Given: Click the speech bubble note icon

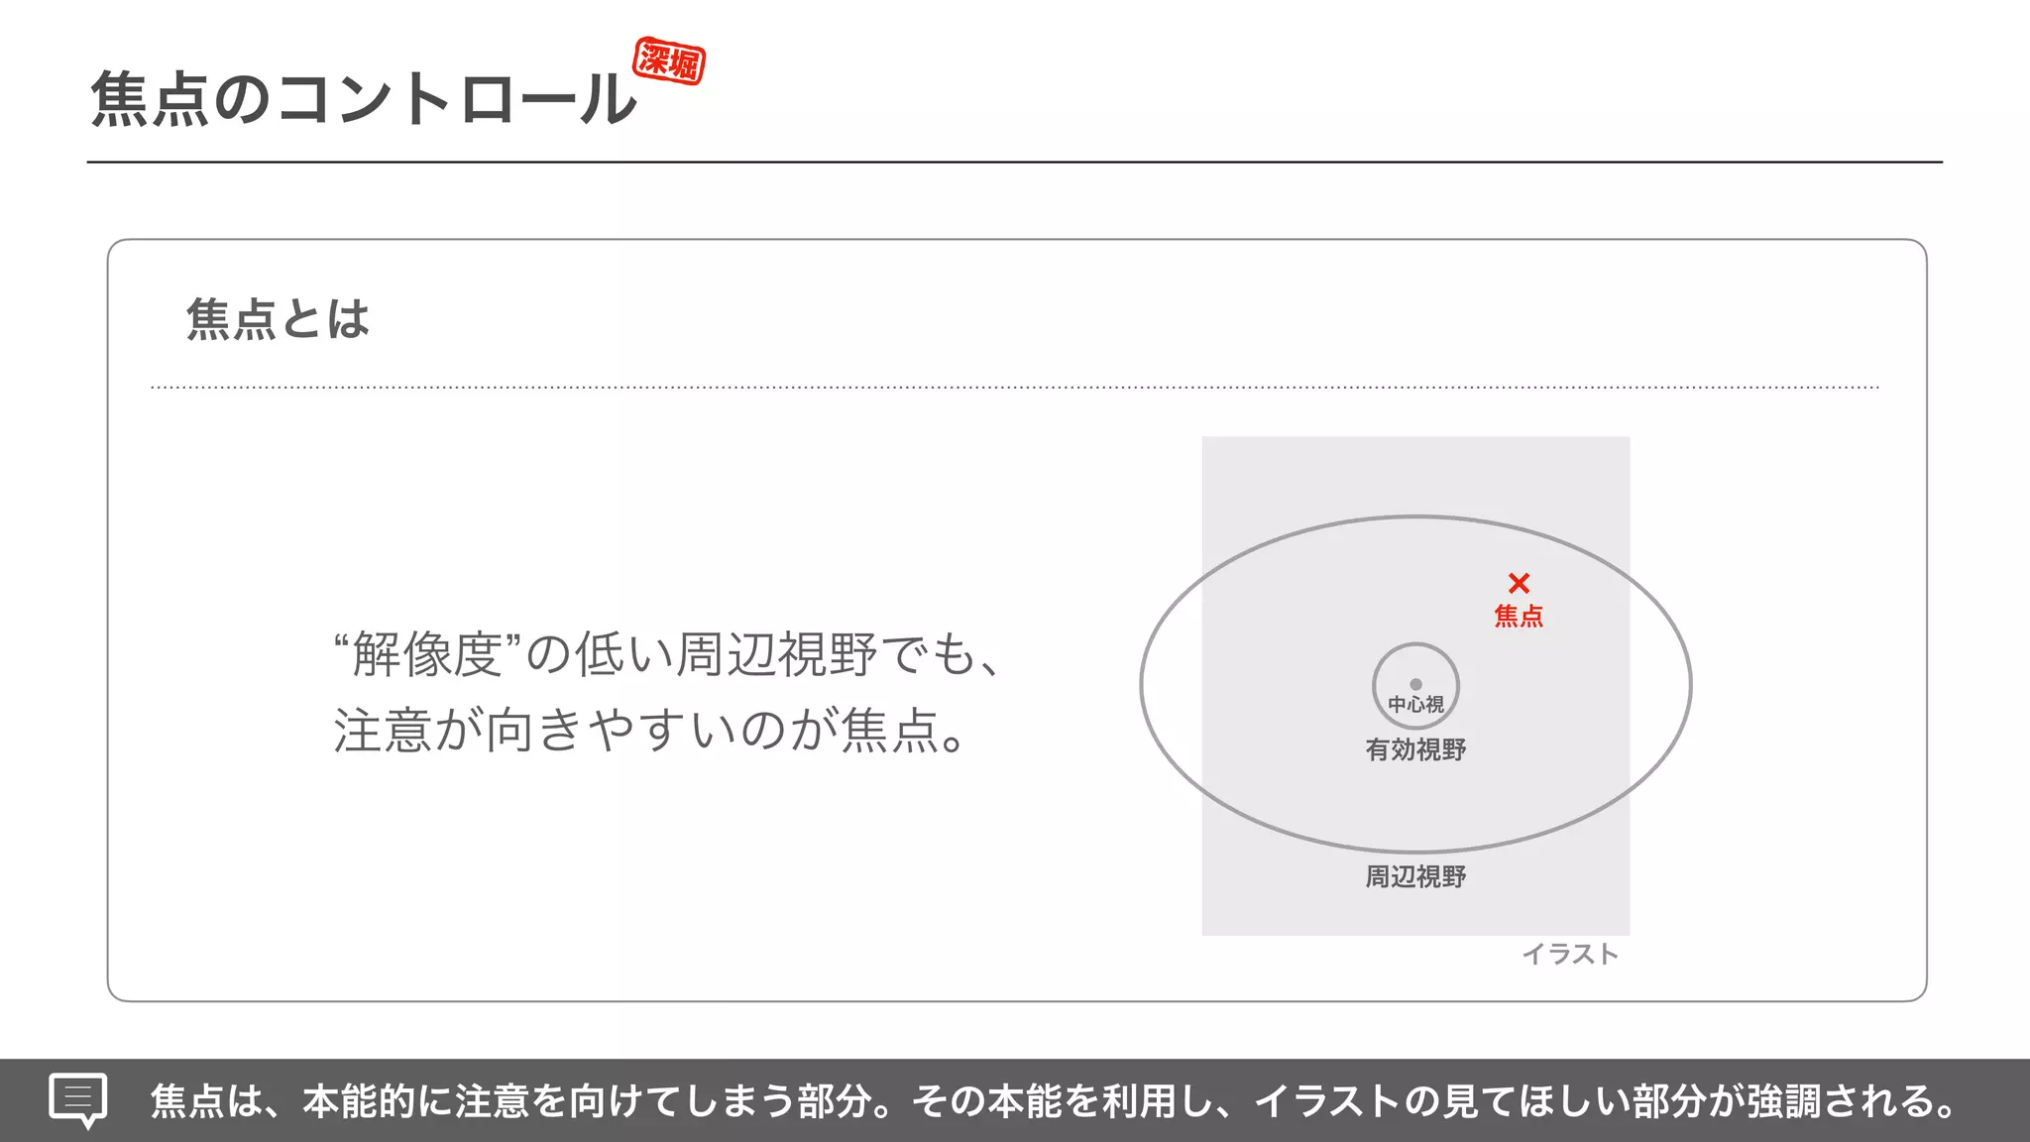Looking at the screenshot, I should (x=78, y=1100).
